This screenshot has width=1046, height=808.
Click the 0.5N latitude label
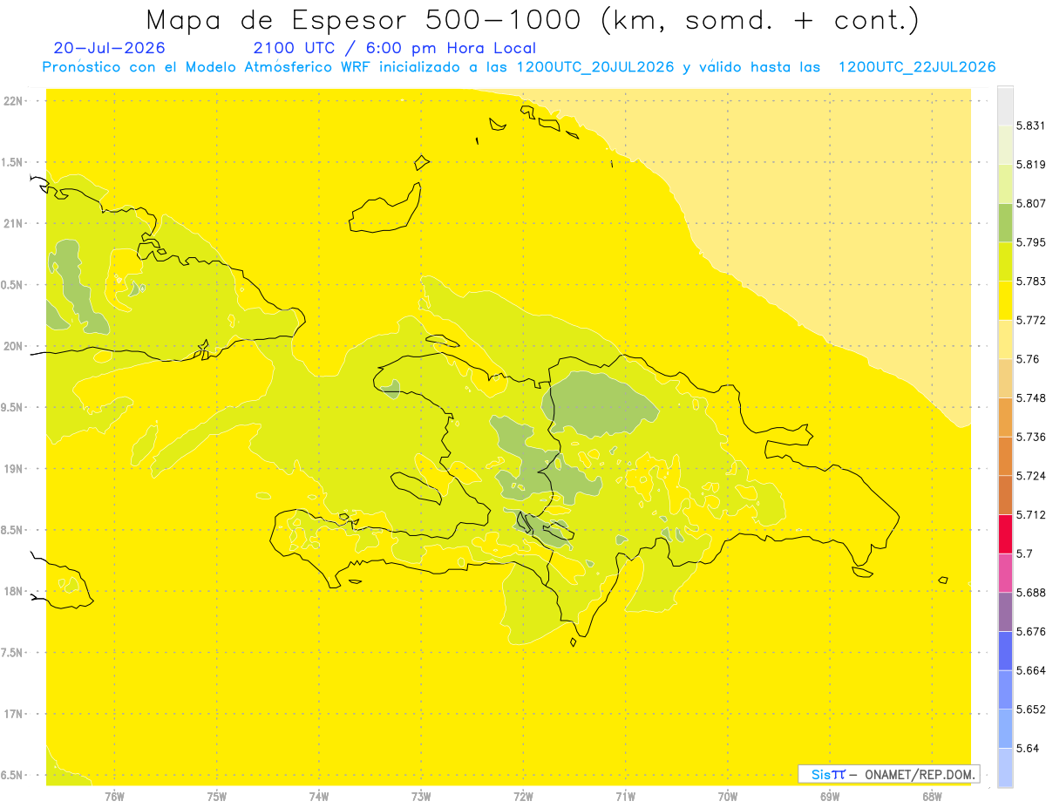[x=13, y=285]
